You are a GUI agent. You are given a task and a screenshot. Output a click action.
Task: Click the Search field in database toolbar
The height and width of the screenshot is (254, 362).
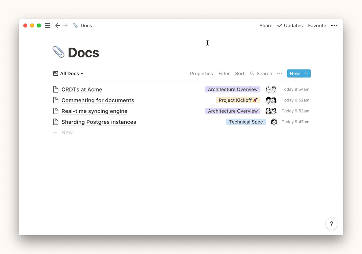coord(261,74)
